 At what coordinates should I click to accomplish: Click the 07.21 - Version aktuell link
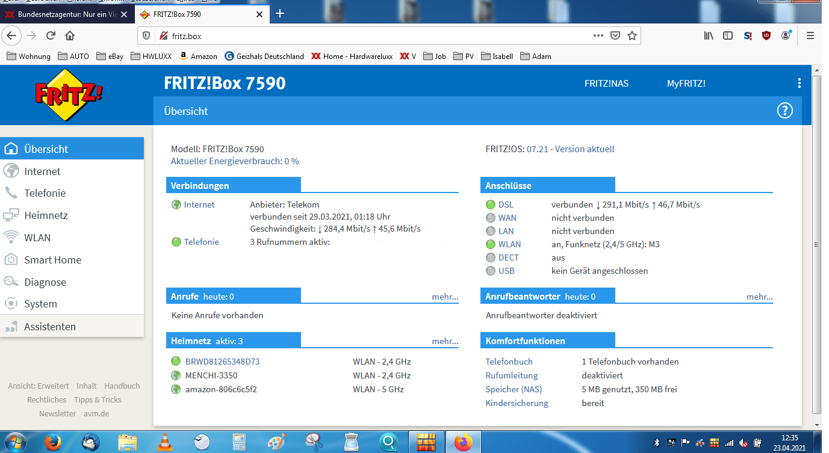coord(571,149)
